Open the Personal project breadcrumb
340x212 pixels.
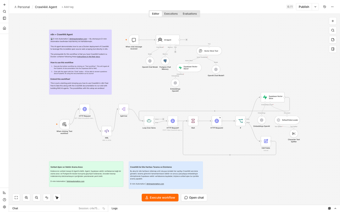point(22,7)
